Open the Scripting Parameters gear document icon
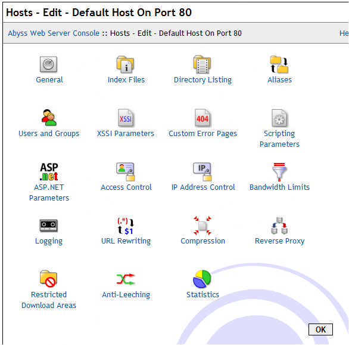The height and width of the screenshot is (345, 349). pyautogui.click(x=279, y=118)
